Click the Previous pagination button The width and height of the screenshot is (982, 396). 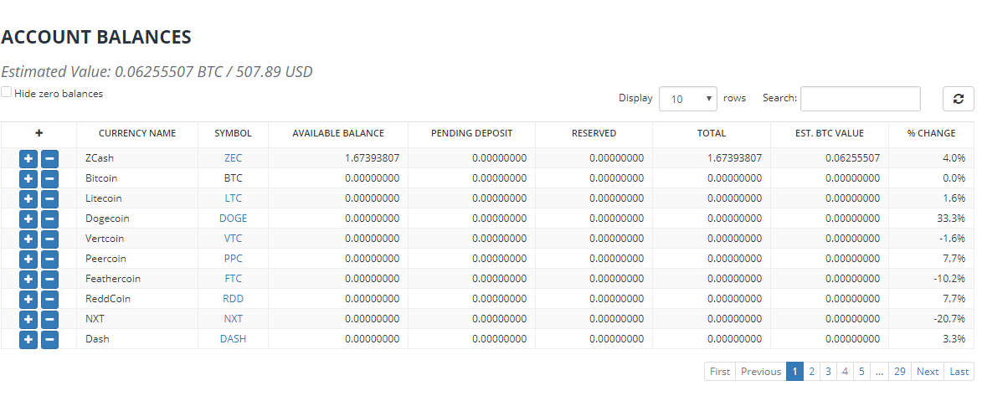761,372
